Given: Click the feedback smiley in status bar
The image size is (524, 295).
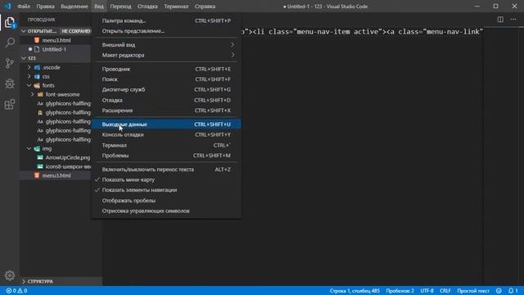Looking at the screenshot, I should 499,291.
